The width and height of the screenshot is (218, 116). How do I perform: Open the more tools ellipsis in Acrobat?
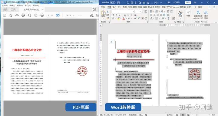tap(80, 15)
